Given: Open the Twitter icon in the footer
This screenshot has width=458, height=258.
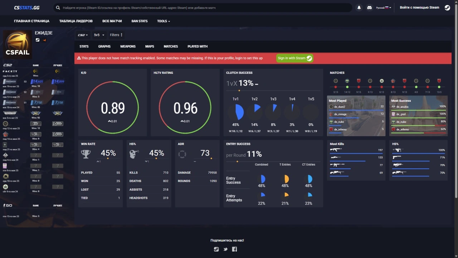Looking at the screenshot, I should click(x=225, y=249).
